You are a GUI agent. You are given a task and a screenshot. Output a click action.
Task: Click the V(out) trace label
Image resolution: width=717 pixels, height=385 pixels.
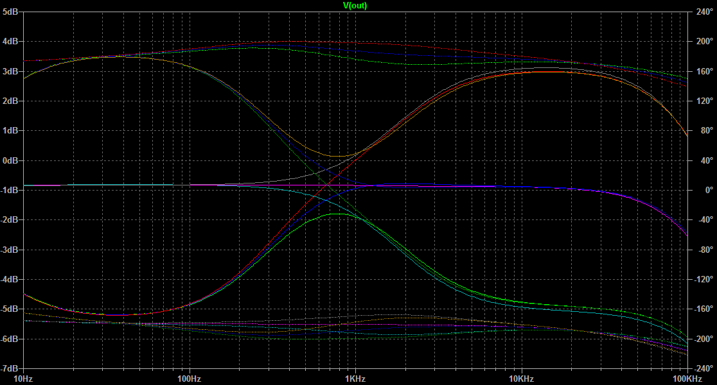click(x=355, y=6)
